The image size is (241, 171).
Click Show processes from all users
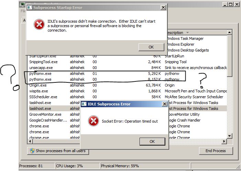pos(58,151)
